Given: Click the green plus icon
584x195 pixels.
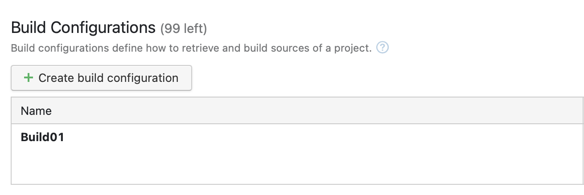Looking at the screenshot, I should point(28,78).
